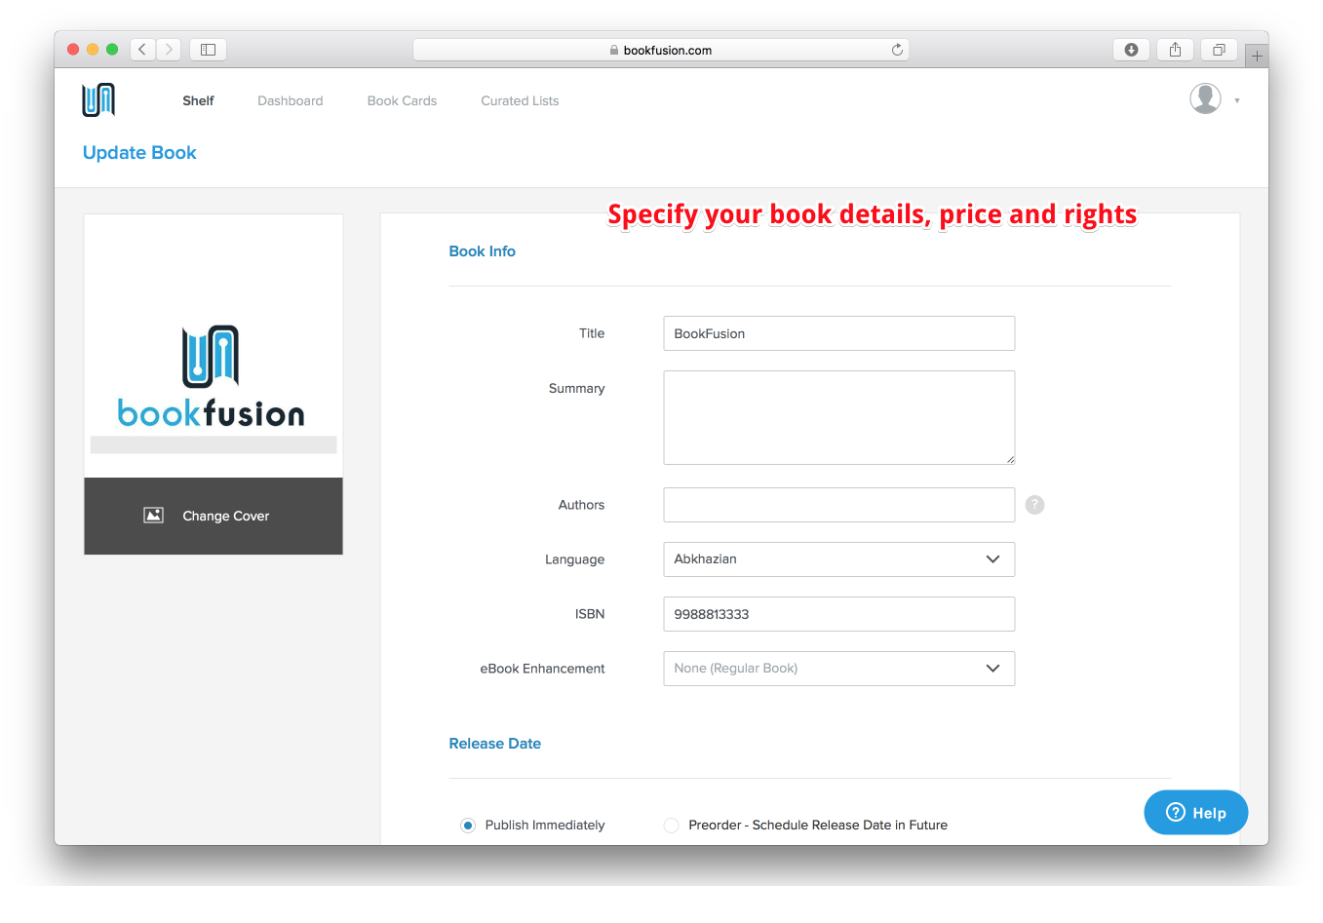1323x923 pixels.
Task: Toggle the Safari sidebar button
Action: click(x=208, y=50)
